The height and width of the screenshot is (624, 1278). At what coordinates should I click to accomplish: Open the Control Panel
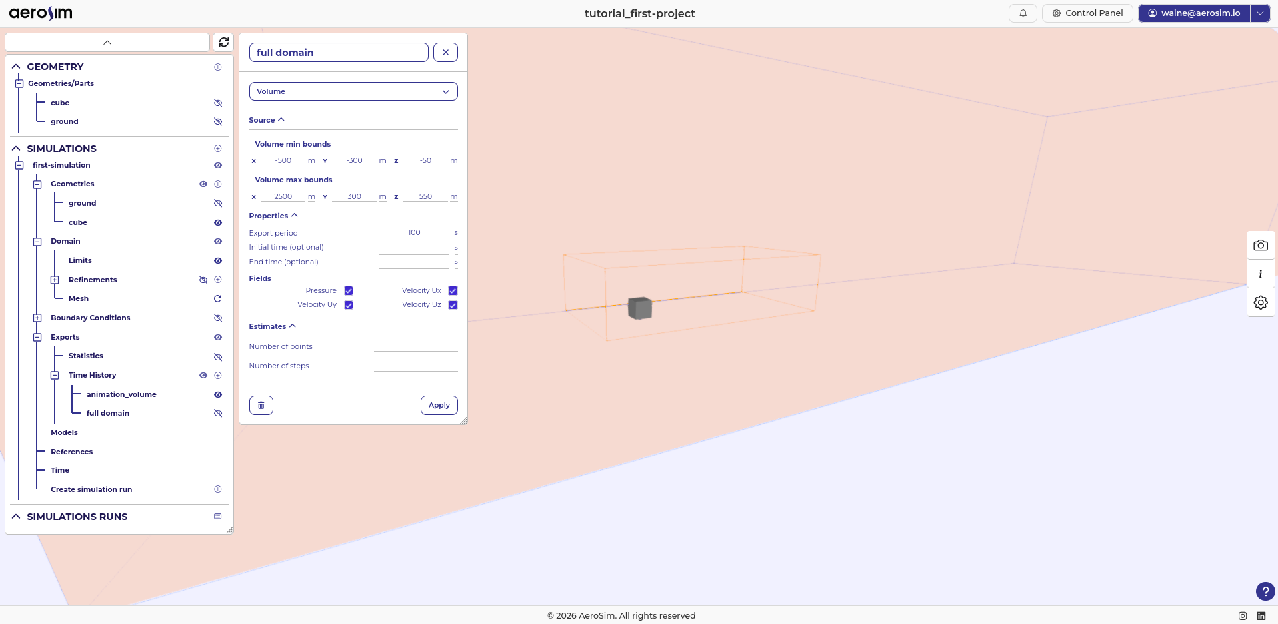[x=1087, y=13]
